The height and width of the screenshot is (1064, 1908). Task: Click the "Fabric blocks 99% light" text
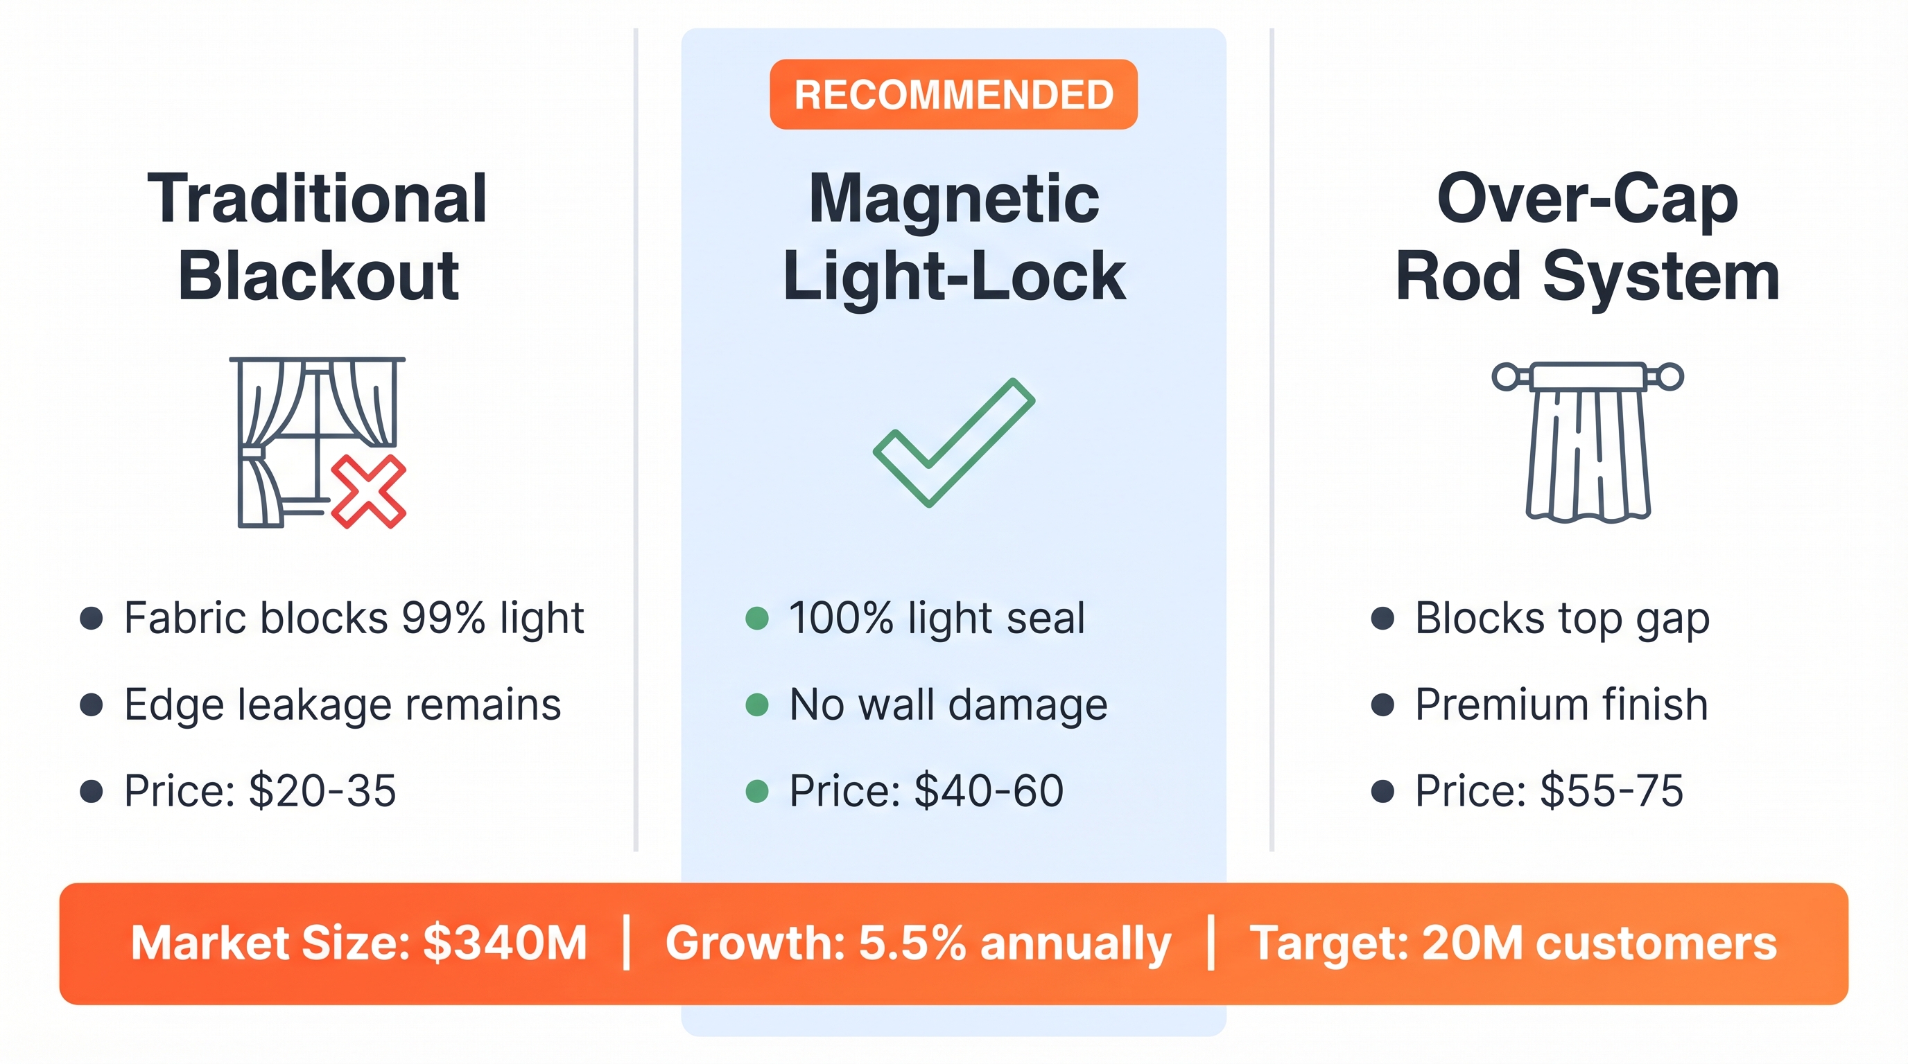click(x=354, y=619)
